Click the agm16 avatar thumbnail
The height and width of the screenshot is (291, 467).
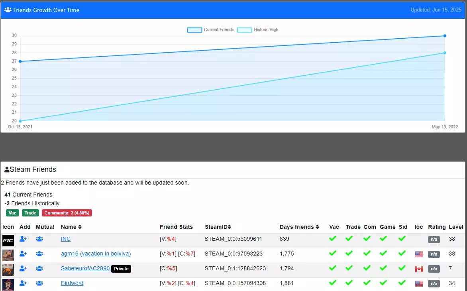[x=8, y=255]
